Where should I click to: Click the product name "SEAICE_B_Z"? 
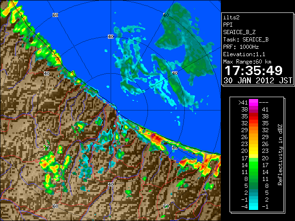[239, 32]
